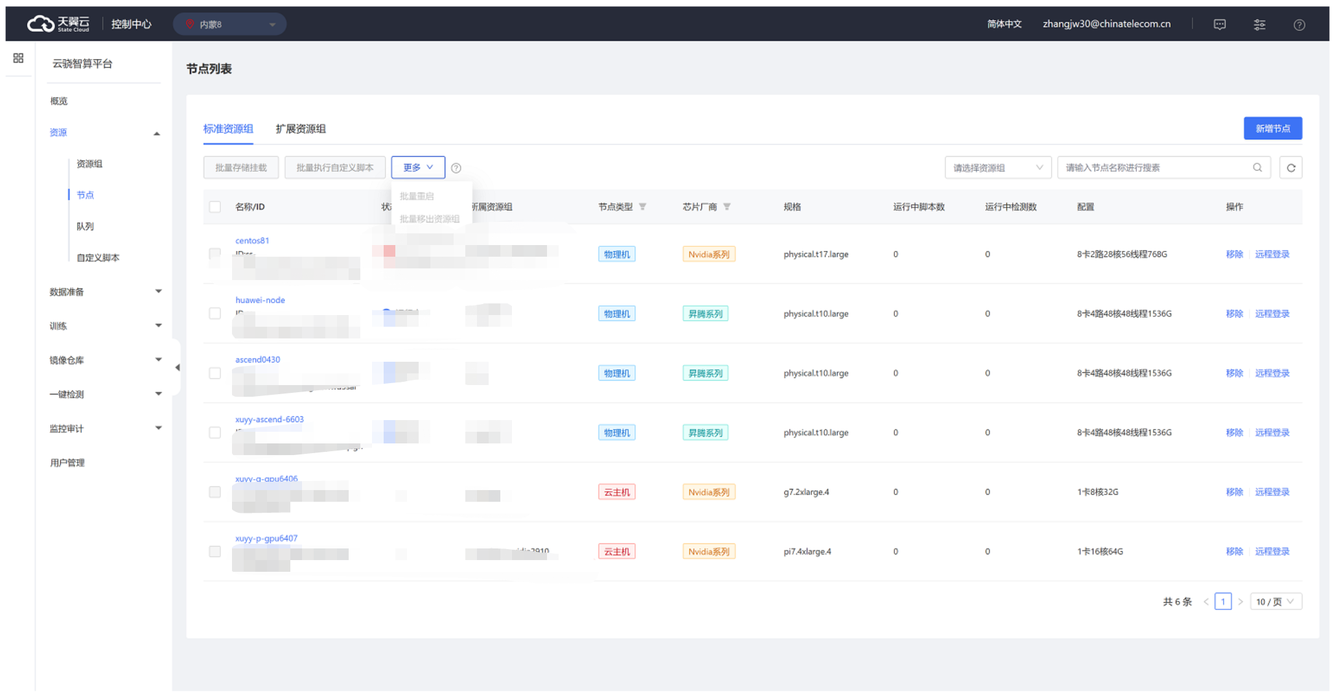Click g7.2xlarge.4 spec cell

pos(806,492)
